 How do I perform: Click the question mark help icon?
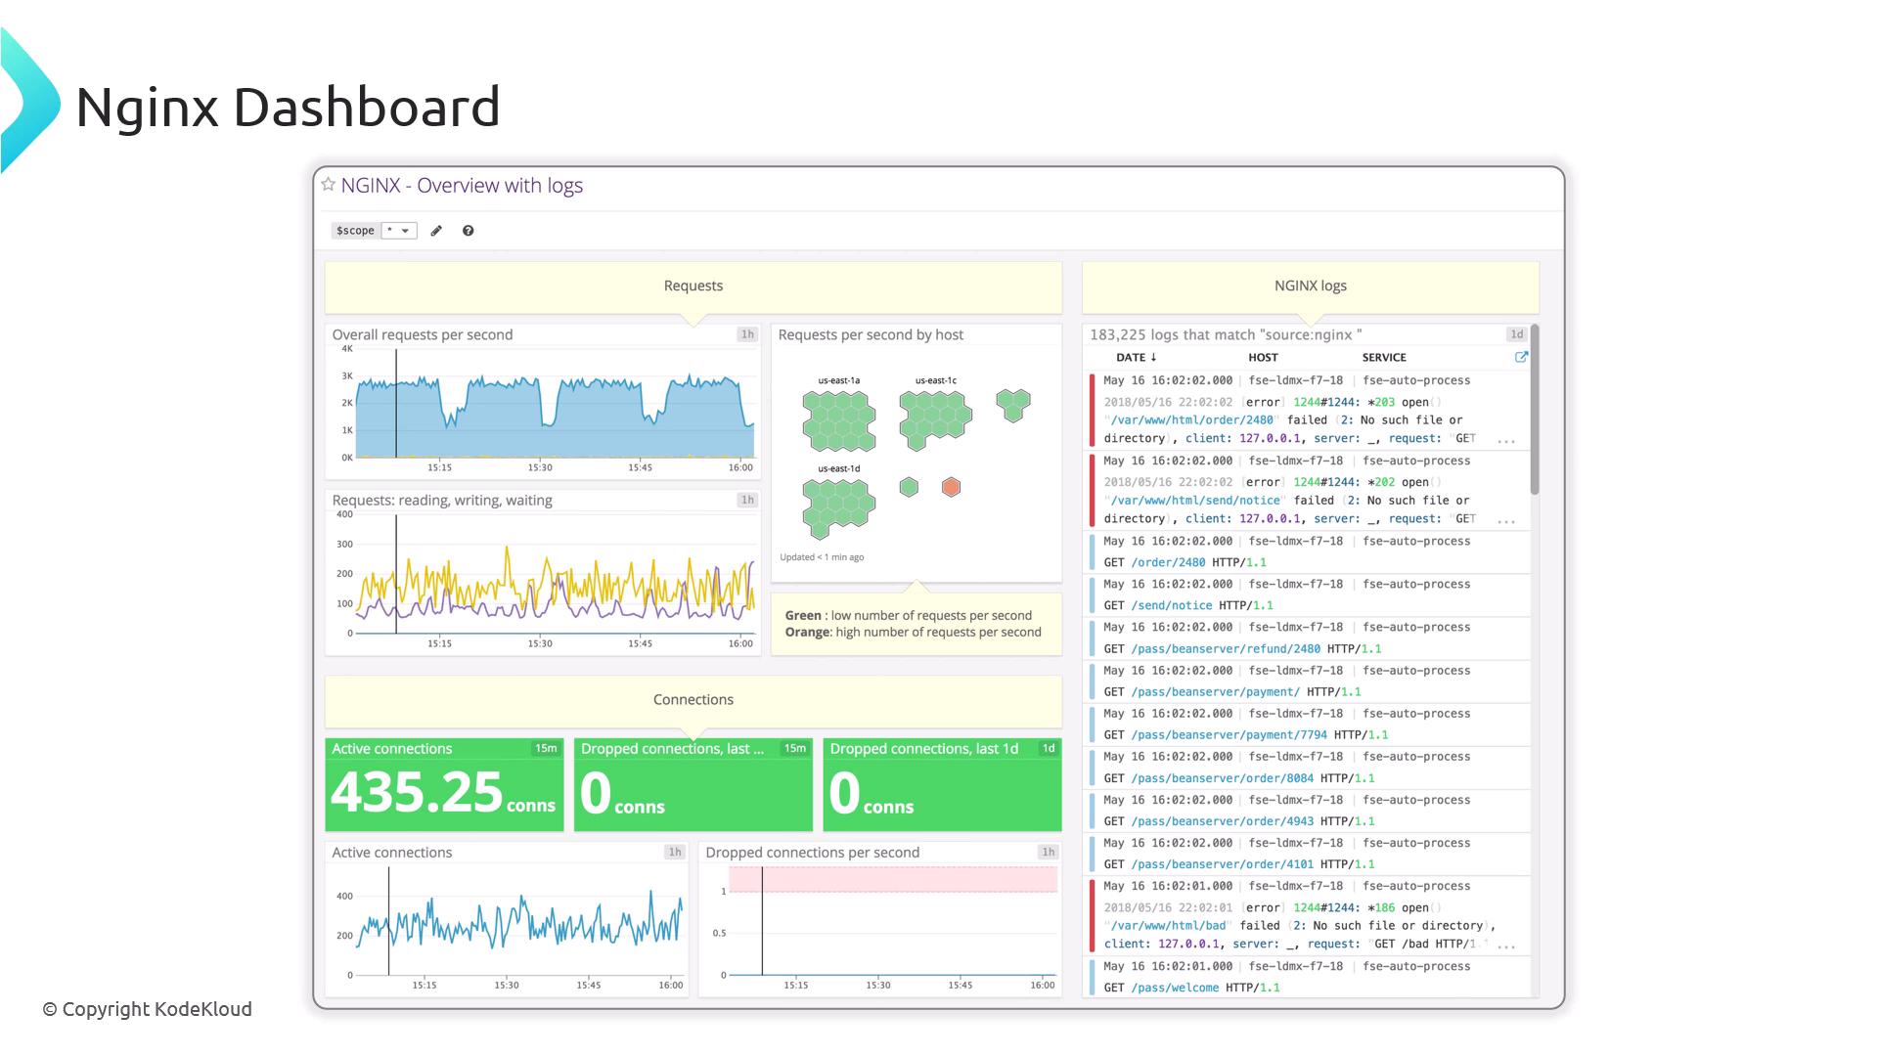(x=468, y=231)
